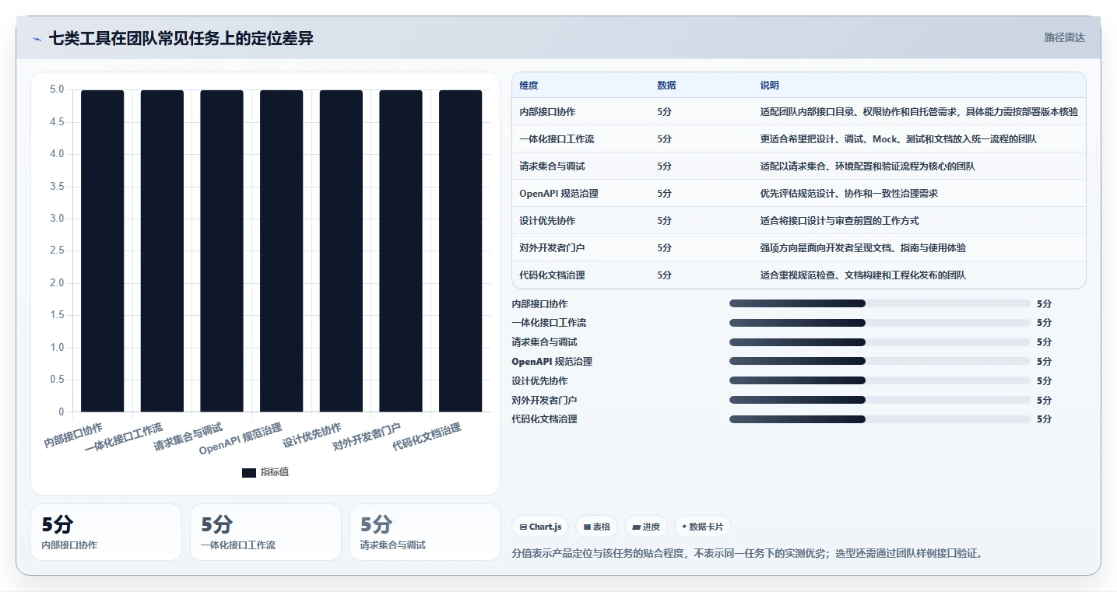Click the OpenAPI 规范治理 progress bar
1117x592 pixels.
click(880, 361)
